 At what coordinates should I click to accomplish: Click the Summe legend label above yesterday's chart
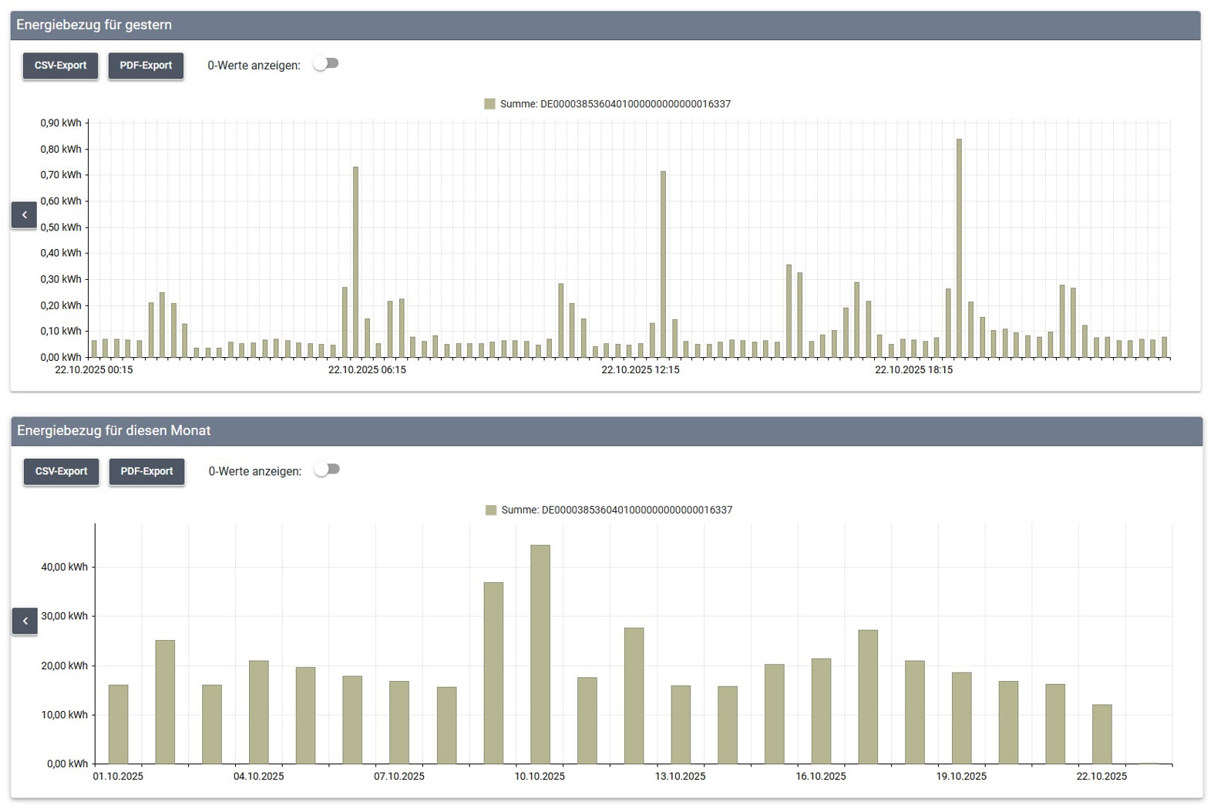[x=615, y=104]
